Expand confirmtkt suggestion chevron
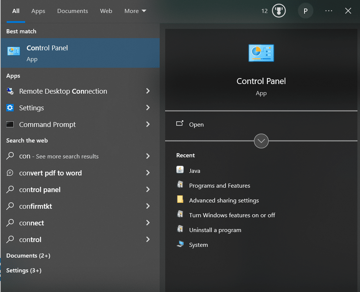This screenshot has width=360, height=292. (x=148, y=206)
